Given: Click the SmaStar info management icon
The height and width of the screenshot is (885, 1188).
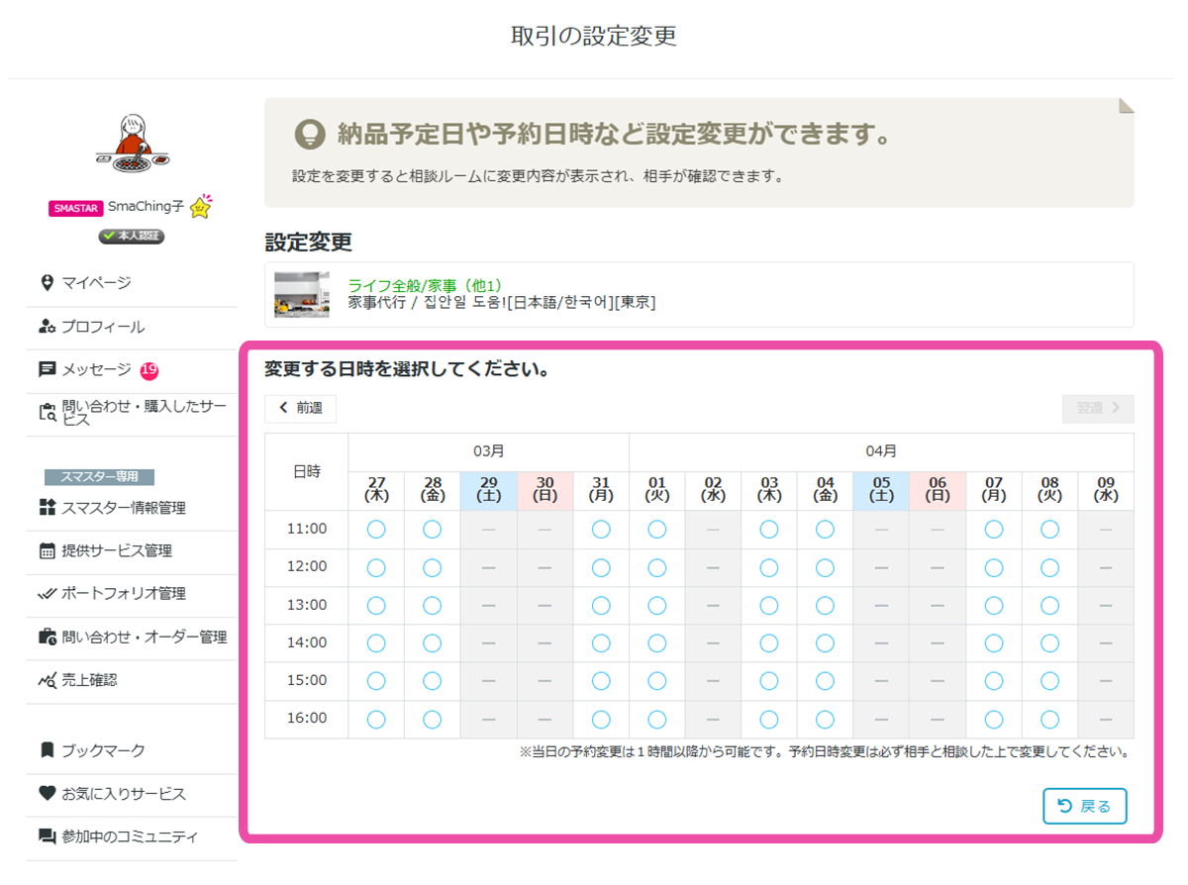Looking at the screenshot, I should (47, 508).
